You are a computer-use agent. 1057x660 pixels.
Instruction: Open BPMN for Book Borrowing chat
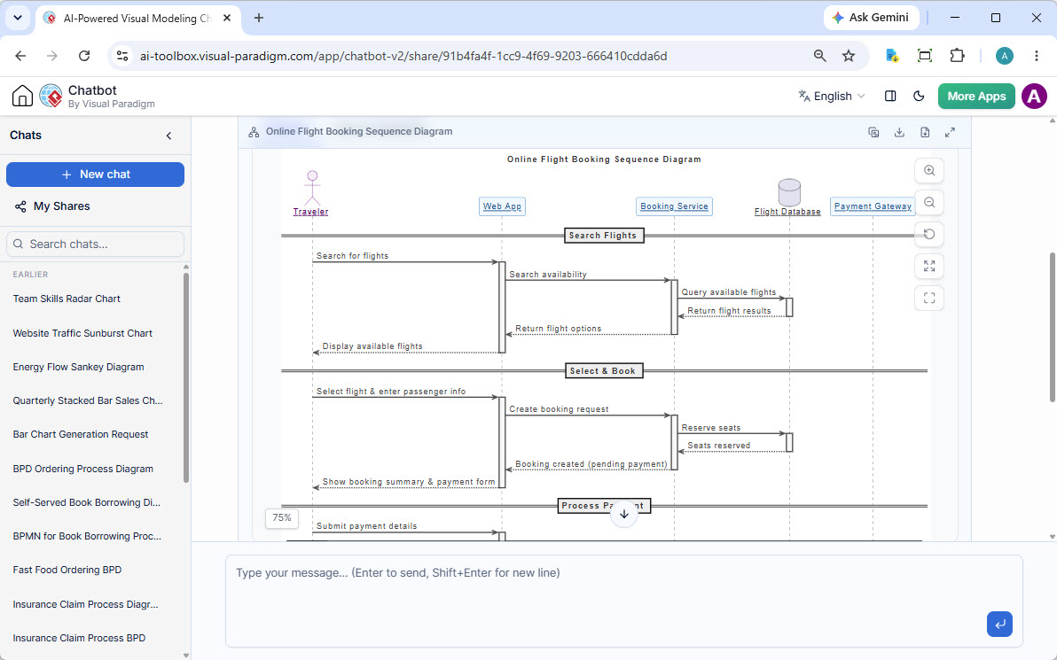(87, 536)
